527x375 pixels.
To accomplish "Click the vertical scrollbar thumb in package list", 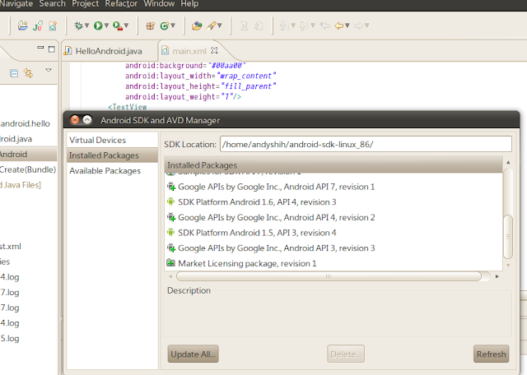I will [x=508, y=237].
